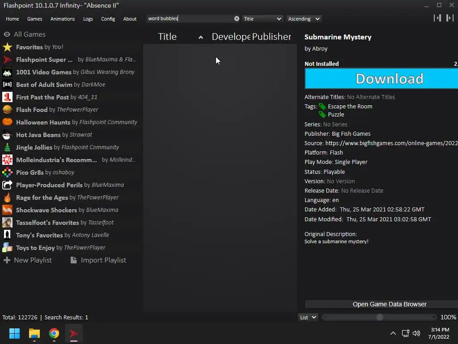Click the Toys to Enjoy blocks icon
The image size is (458, 344).
7,247
